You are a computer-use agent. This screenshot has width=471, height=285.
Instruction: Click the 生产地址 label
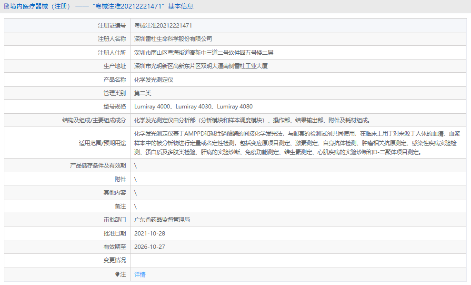[115, 66]
